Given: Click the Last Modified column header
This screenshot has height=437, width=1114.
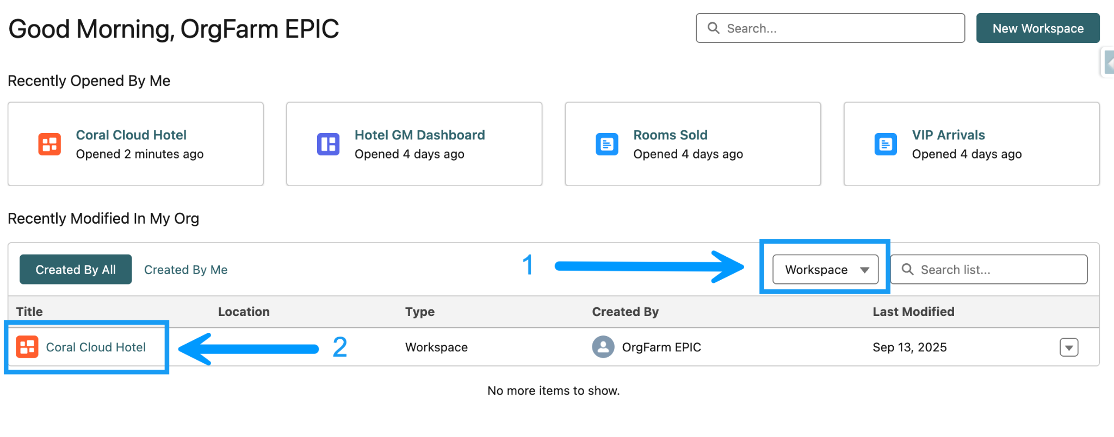Looking at the screenshot, I should [913, 312].
